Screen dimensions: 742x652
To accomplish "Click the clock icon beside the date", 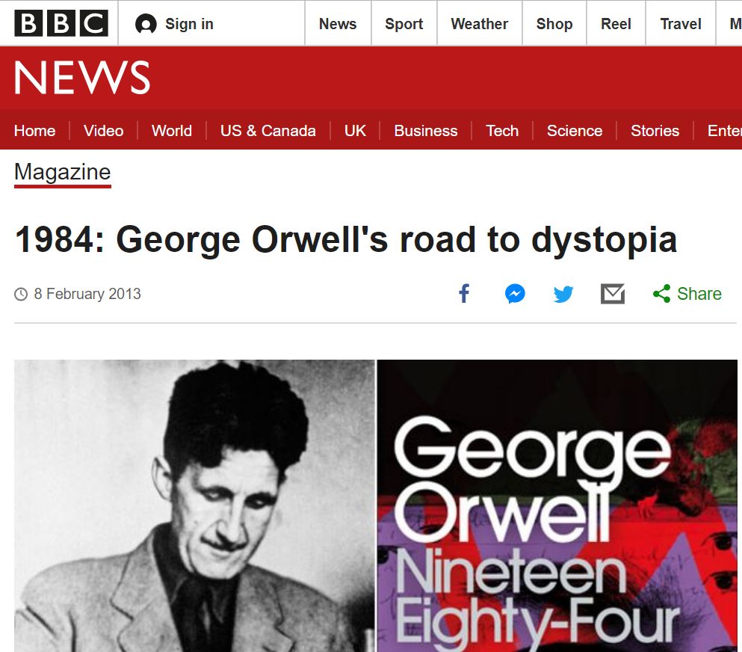I will coord(21,294).
